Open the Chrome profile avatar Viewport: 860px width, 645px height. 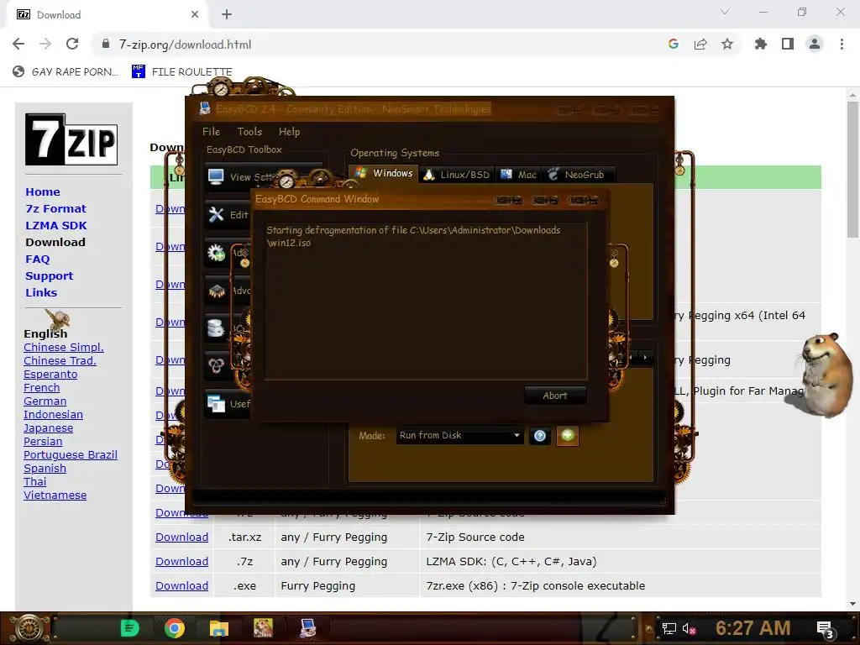815,44
